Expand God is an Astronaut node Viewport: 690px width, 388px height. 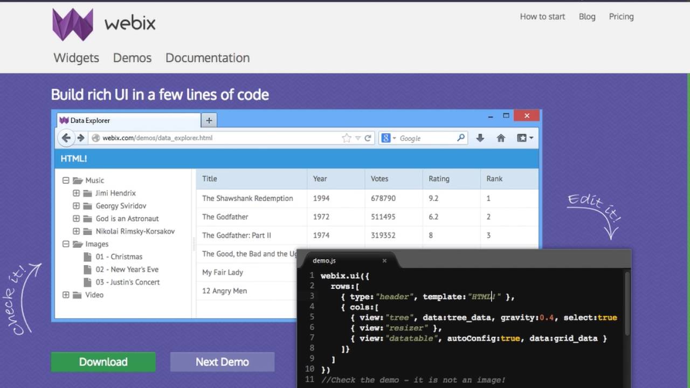point(76,218)
